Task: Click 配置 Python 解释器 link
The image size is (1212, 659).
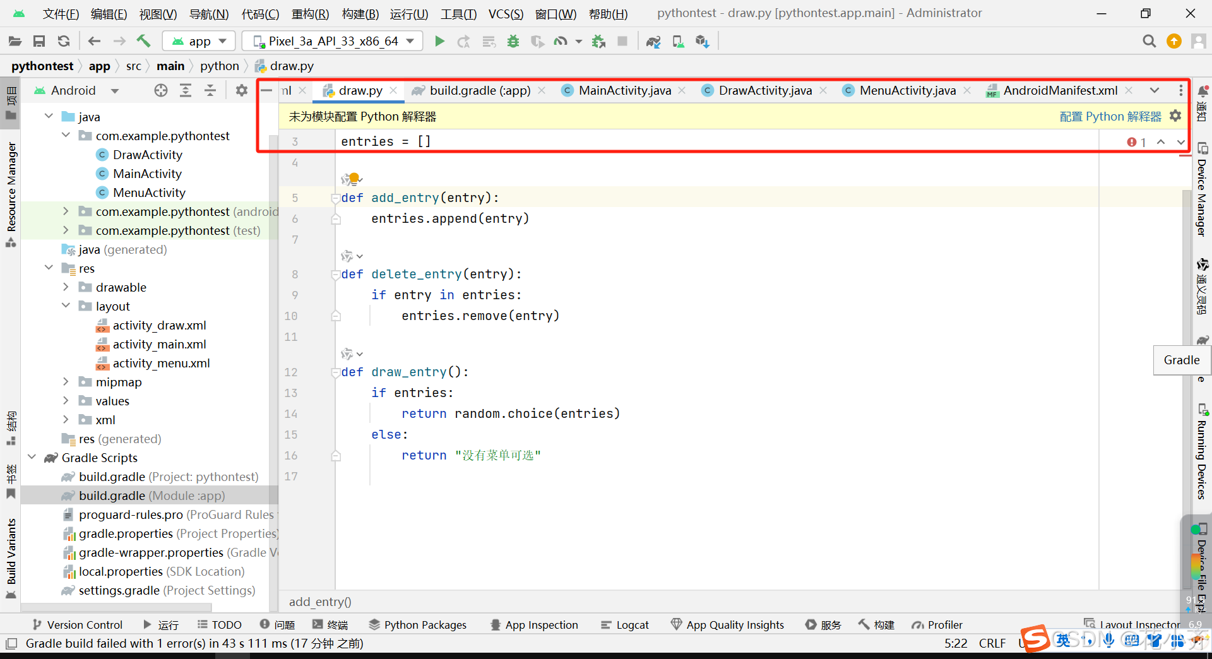Action: (1110, 116)
